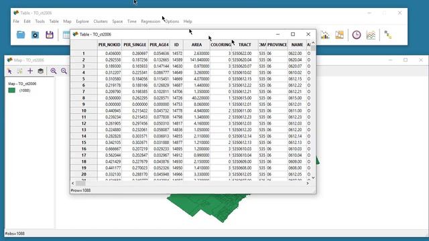Select row header 8 in the table
The width and height of the screenshot is (429, 241).
84,98
